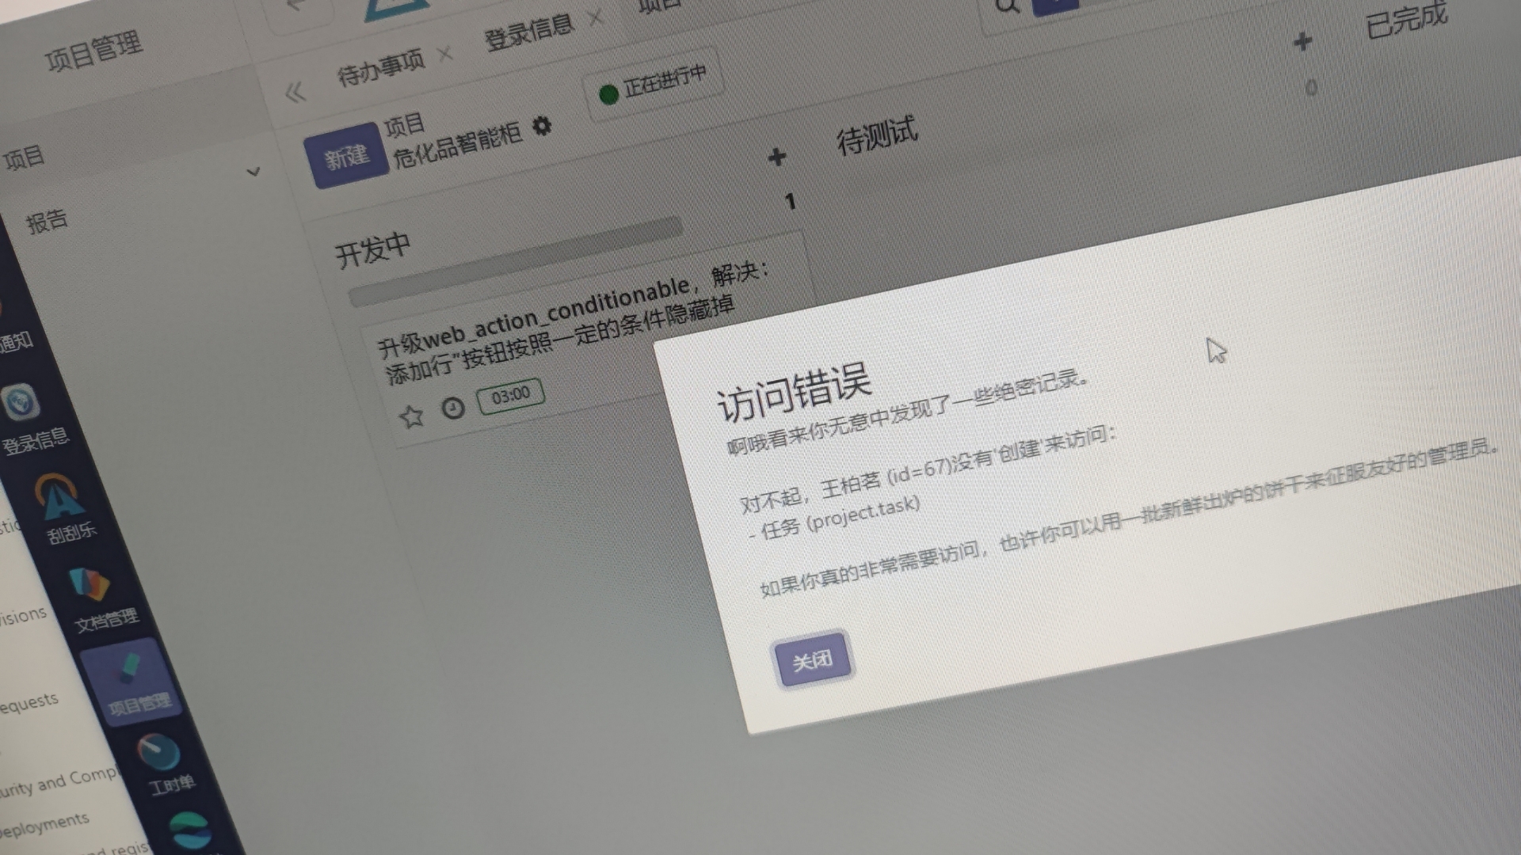Click the task count 1 in 开发中 column

pyautogui.click(x=790, y=201)
